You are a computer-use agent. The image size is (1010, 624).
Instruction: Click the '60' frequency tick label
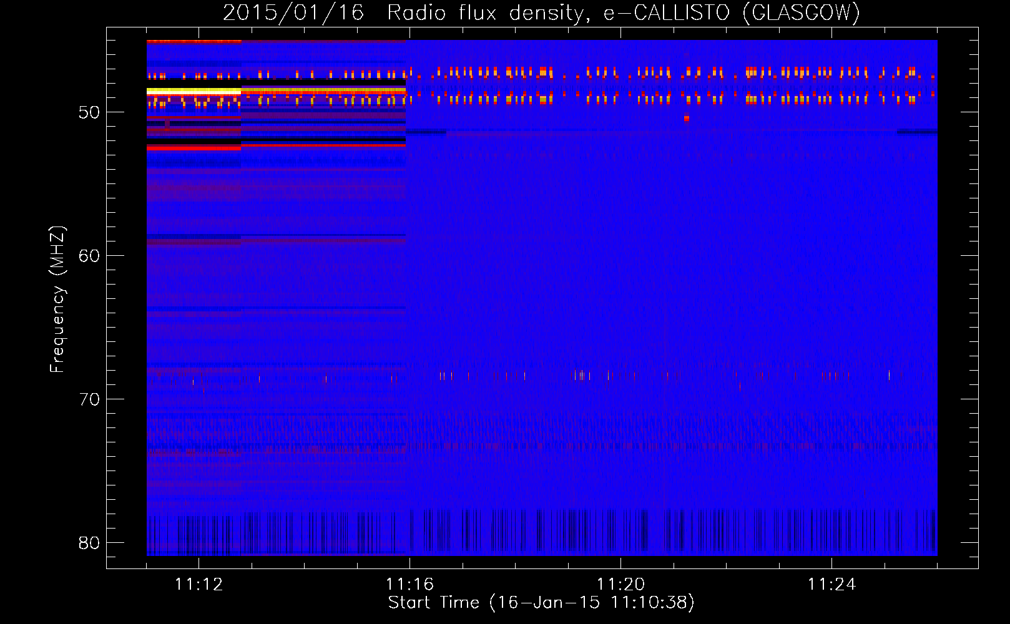point(89,256)
